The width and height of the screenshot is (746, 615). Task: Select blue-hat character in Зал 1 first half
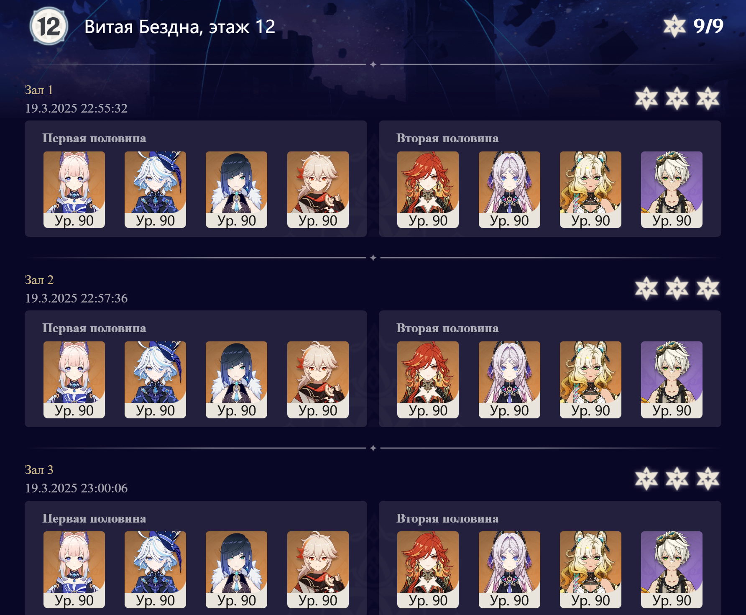coord(155,190)
